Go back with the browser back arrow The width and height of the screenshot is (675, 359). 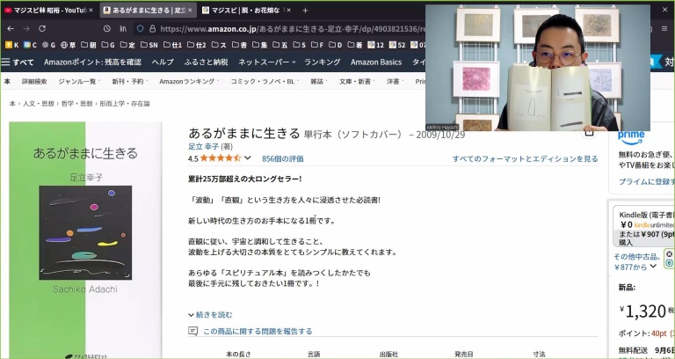11,28
